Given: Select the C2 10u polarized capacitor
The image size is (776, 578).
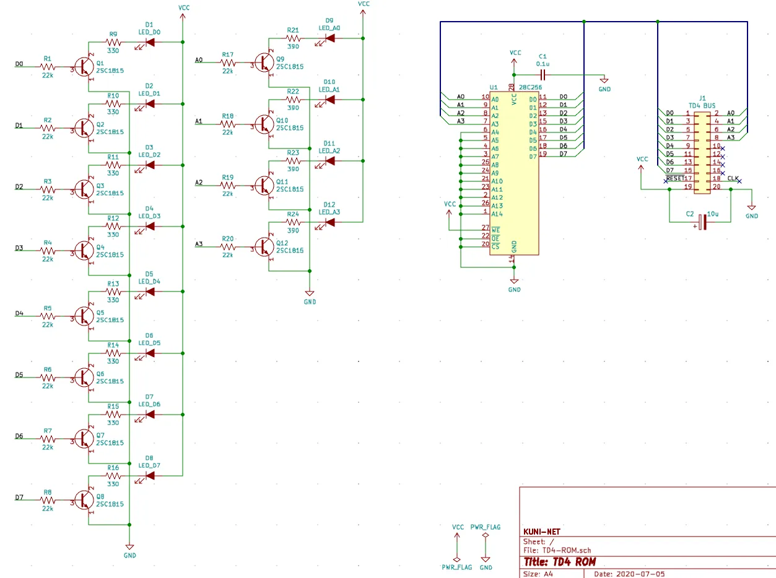Looking at the screenshot, I should pos(702,221).
